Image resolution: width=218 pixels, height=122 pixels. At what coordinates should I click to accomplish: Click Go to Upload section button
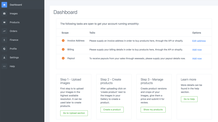74,113
